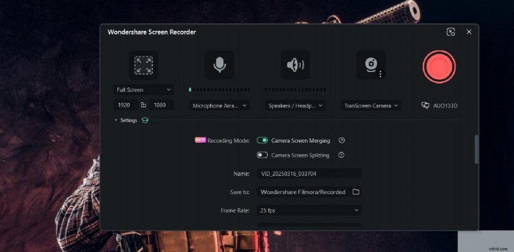514x252 pixels.
Task: Click the microphone level meter
Action: [219, 89]
